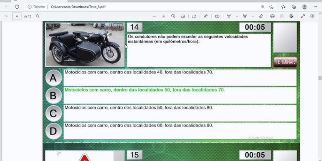Image resolution: width=322 pixels, height=161 pixels.
Task: Click the page number input field
Action: (17, 16)
